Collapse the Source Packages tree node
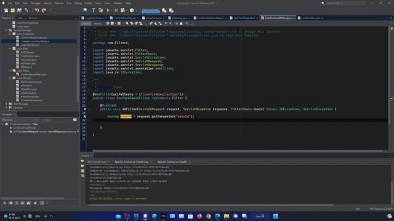394x221 pixels. coord(6,30)
